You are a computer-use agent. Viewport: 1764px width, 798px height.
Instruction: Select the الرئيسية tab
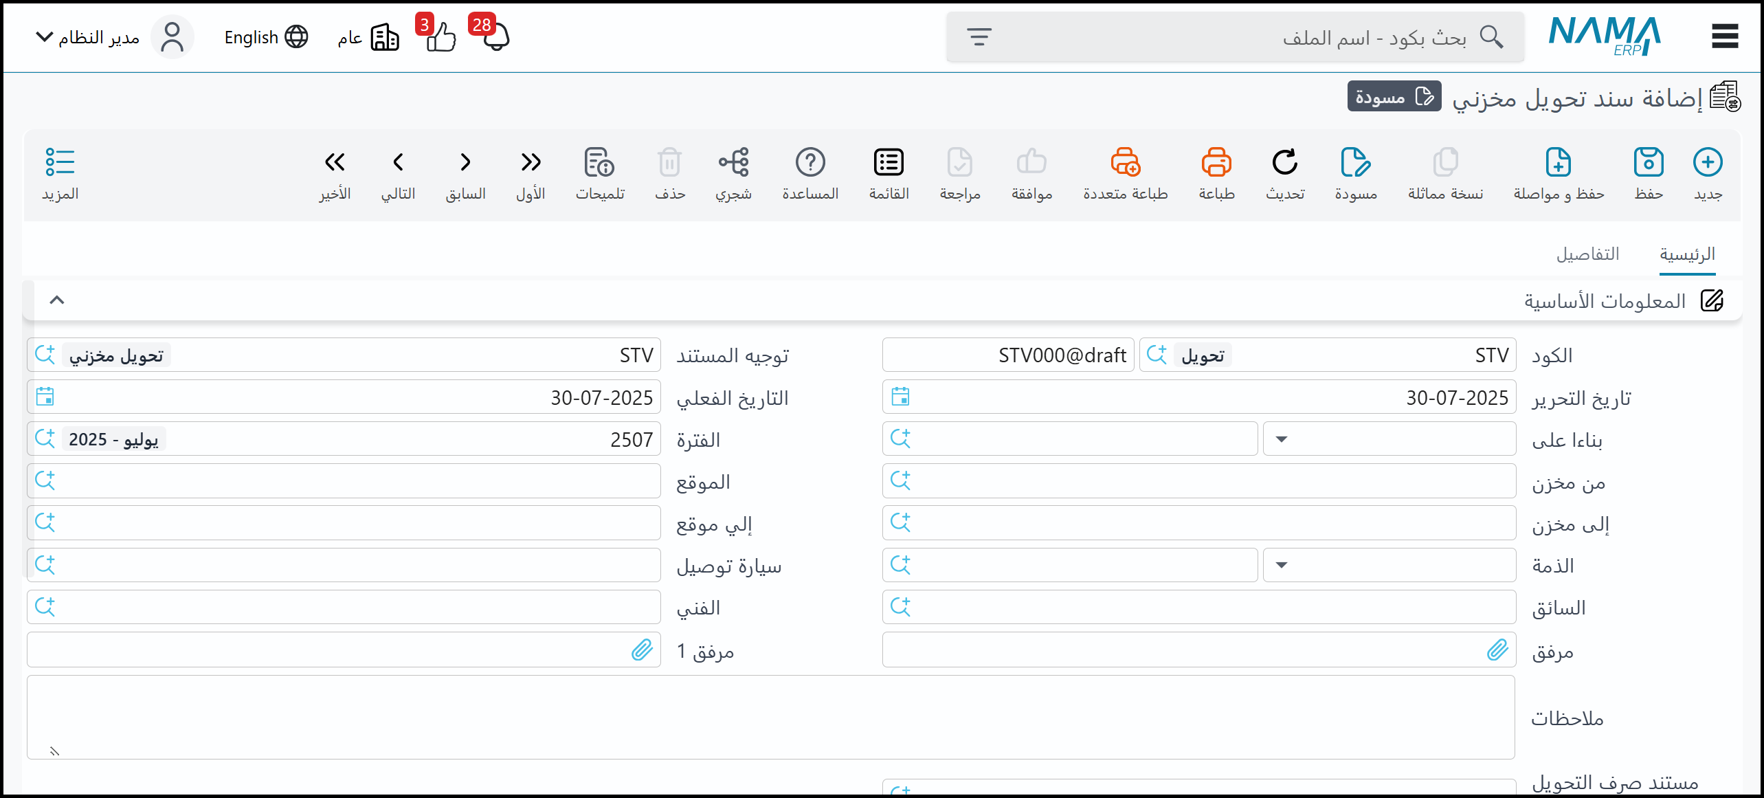click(1687, 254)
